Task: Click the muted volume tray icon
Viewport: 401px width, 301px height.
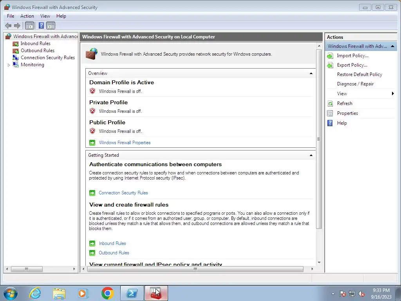Action: 361,294
